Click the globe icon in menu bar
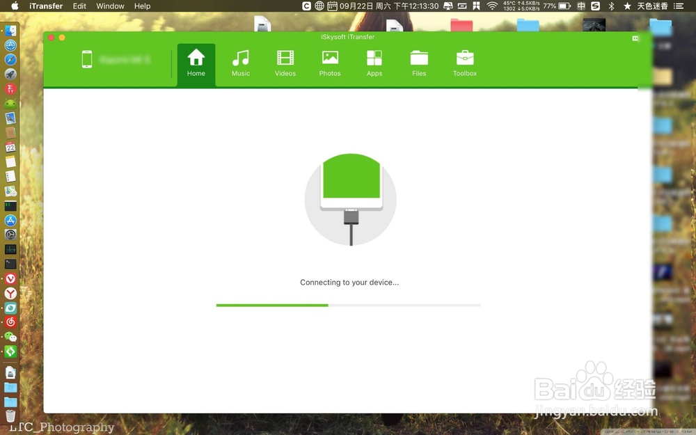The height and width of the screenshot is (435, 696). click(319, 6)
